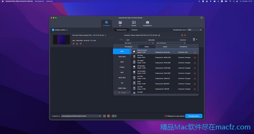Image resolution: width=254 pixels, height=134 pixels.
Task: Choose the HD 1080P preset
Action: [x=164, y=62]
